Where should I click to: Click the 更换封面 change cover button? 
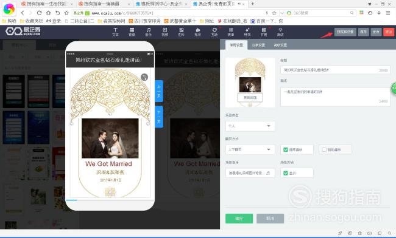tap(250, 97)
